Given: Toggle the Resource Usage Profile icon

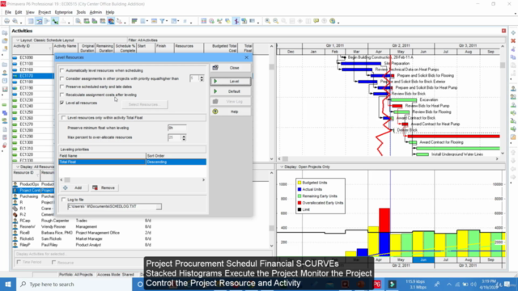Looking at the screenshot, I should coord(111,21).
